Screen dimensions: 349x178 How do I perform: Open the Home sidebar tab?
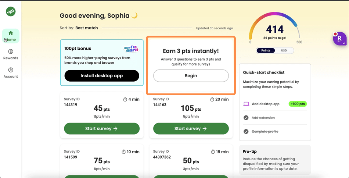11,36
